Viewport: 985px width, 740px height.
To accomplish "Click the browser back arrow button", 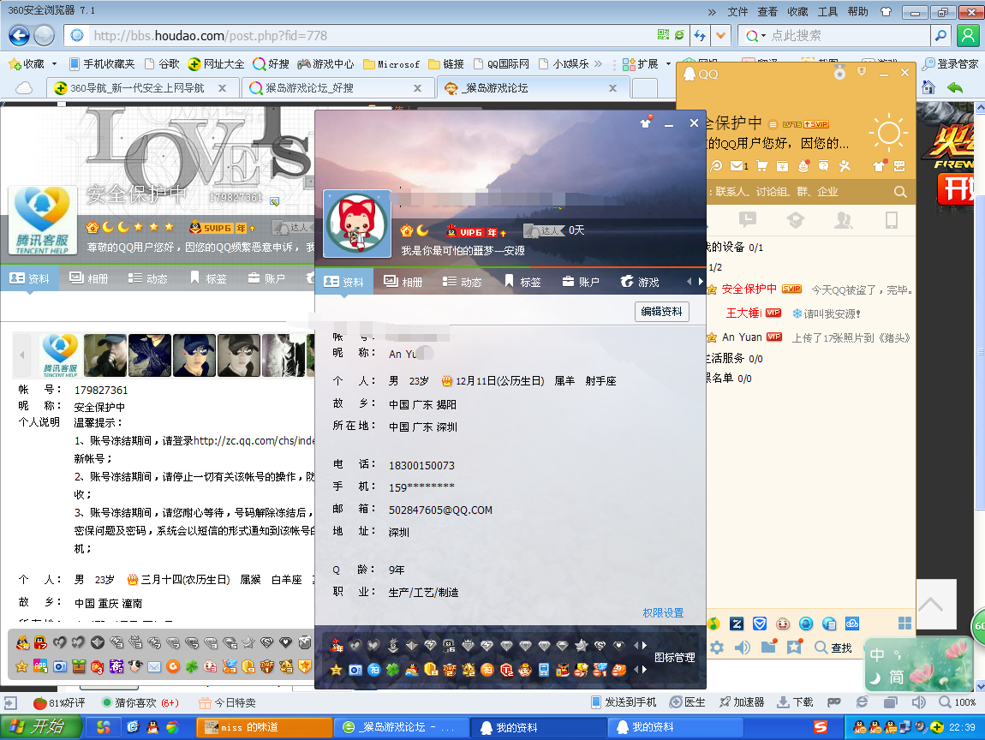I will tap(19, 35).
